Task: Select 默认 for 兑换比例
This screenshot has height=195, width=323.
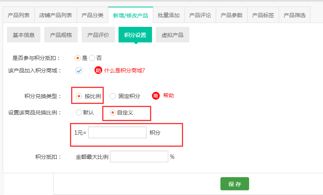Action: pyautogui.click(x=79, y=112)
